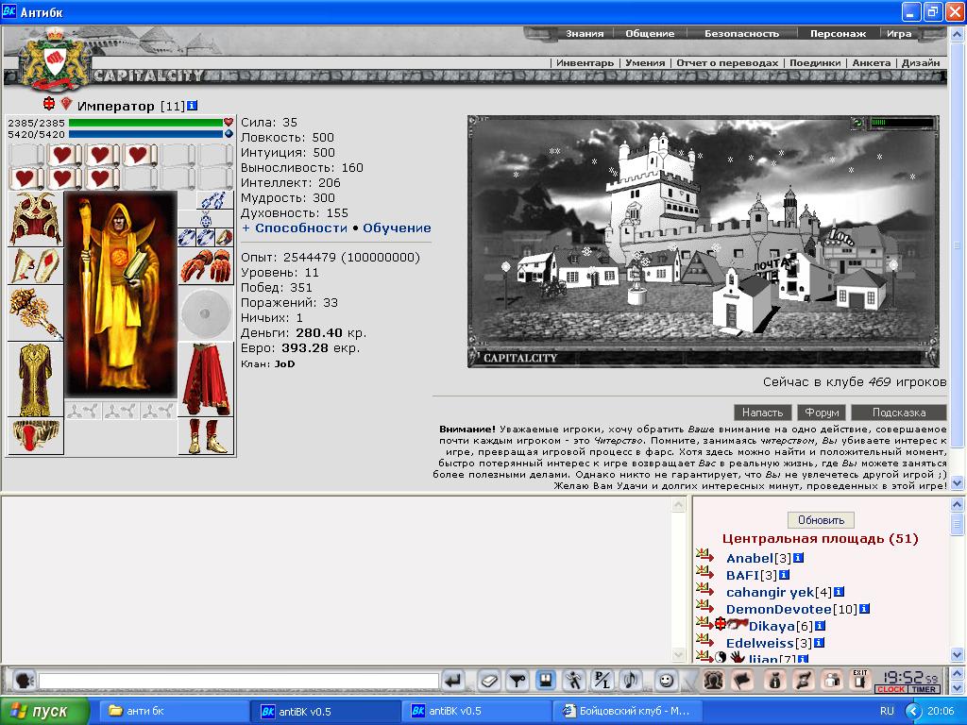Open the Общение menu

click(x=650, y=34)
